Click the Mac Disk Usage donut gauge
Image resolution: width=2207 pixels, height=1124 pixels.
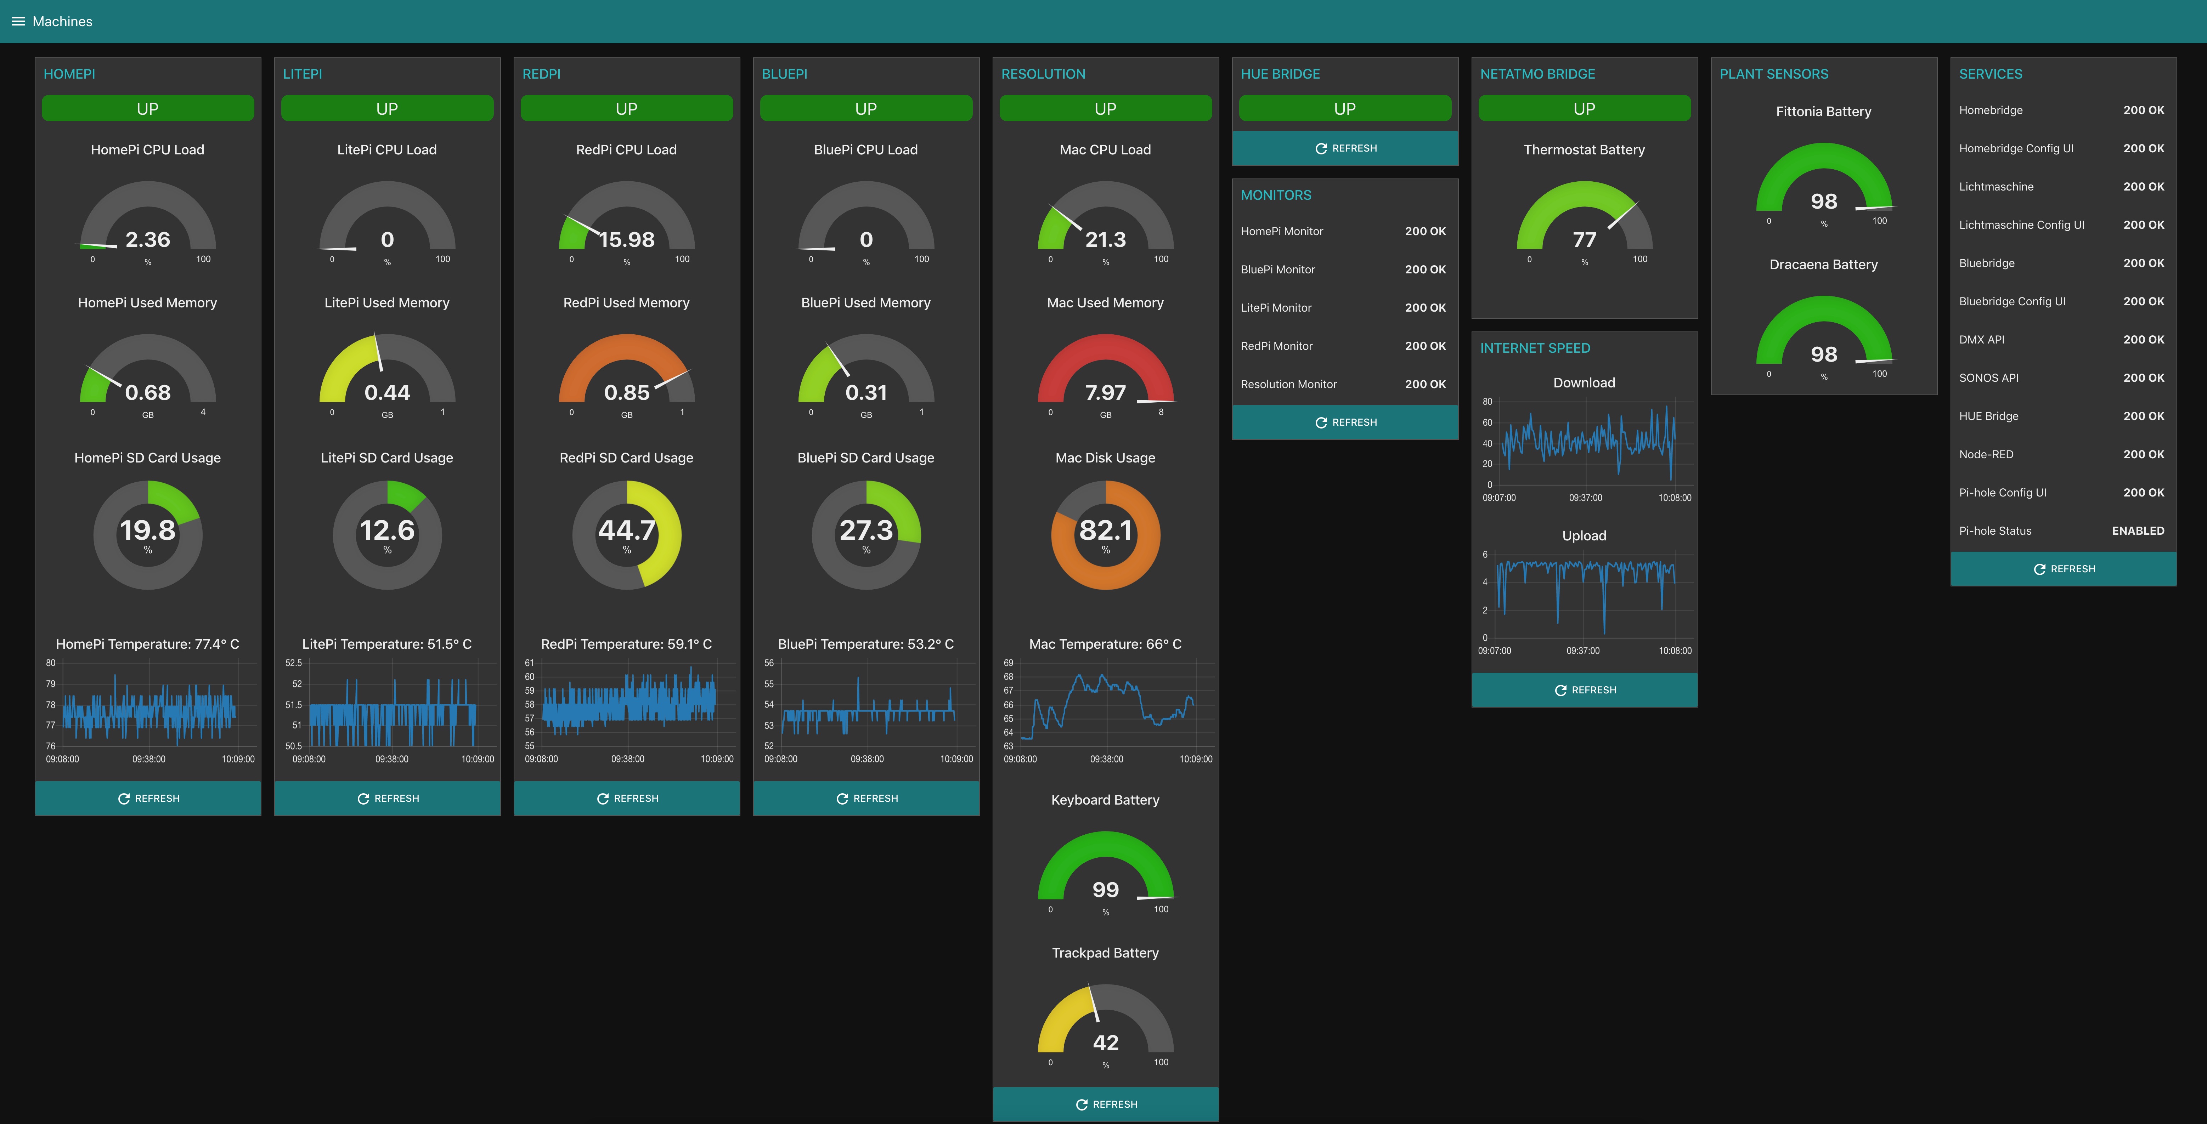coord(1105,535)
